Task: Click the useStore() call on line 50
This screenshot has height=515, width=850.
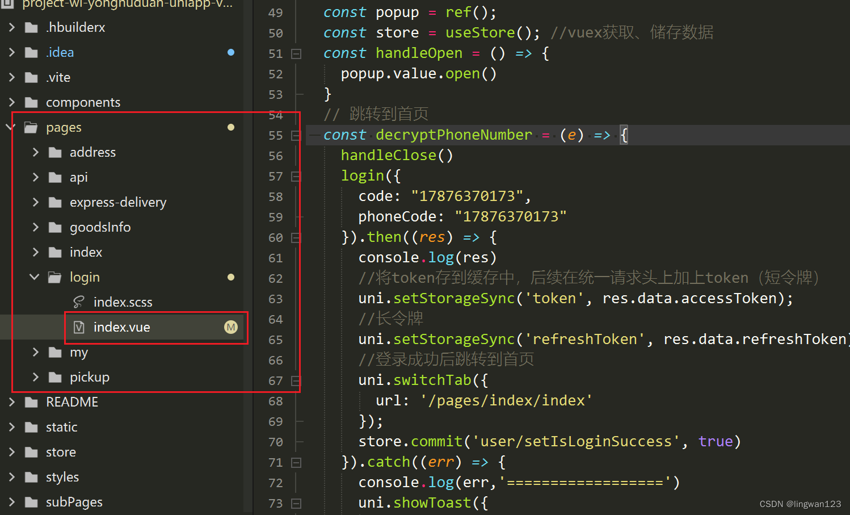Action: (x=489, y=32)
